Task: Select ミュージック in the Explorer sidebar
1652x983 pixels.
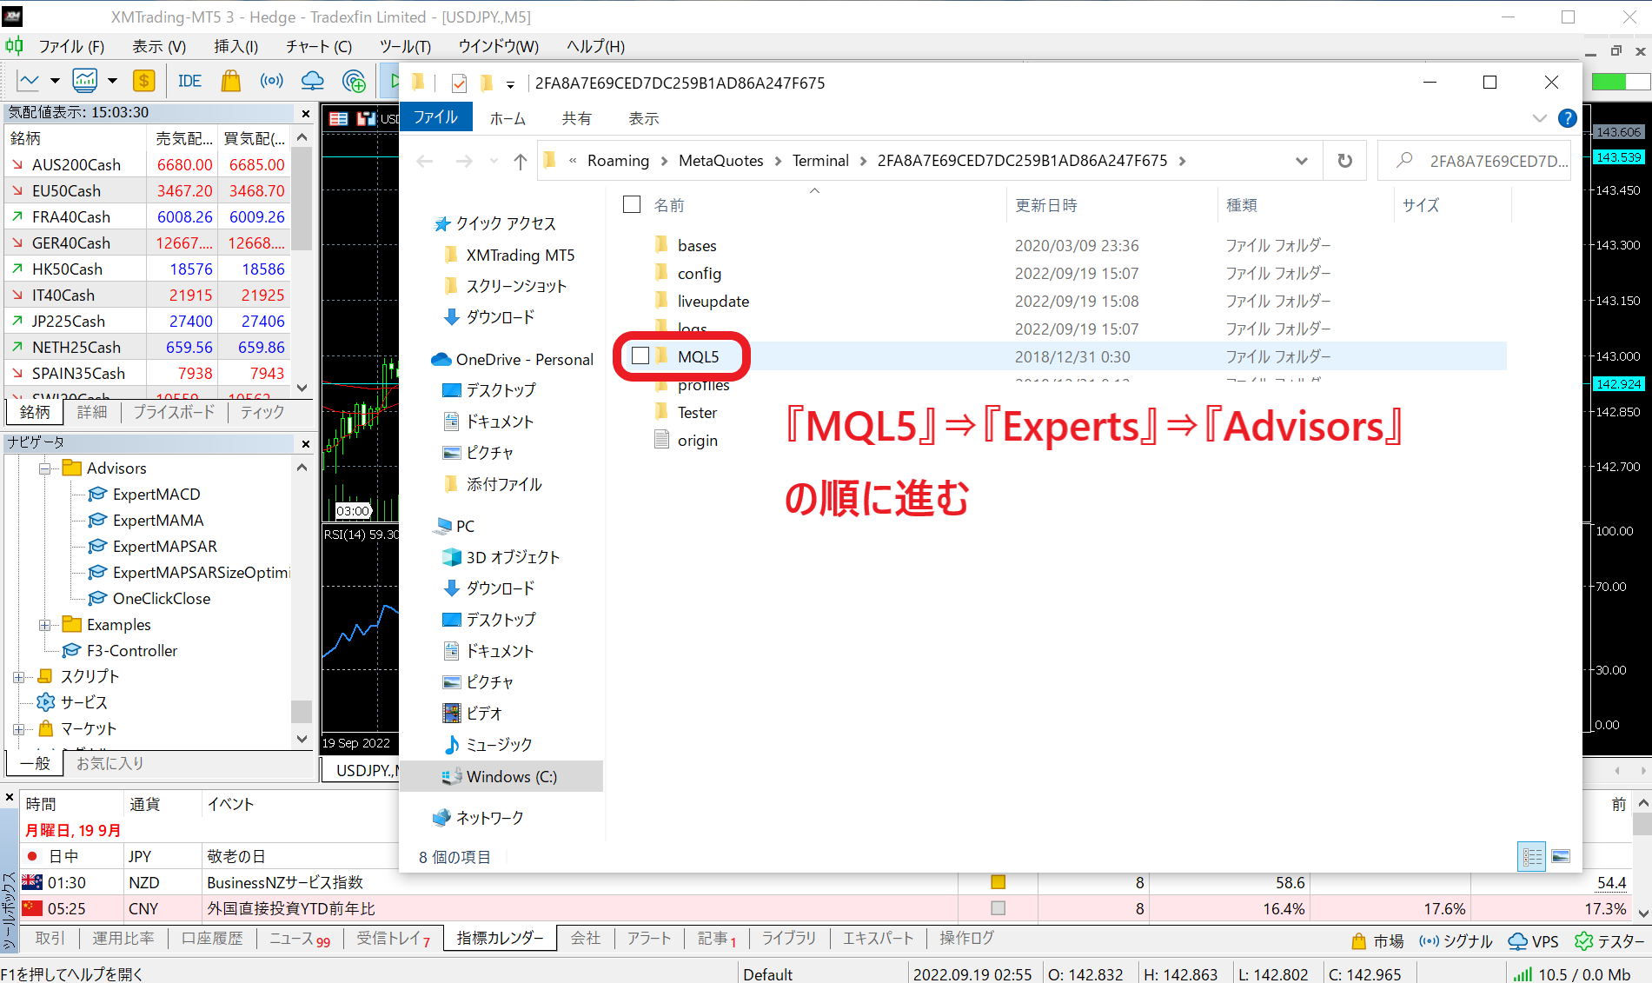Action: (x=499, y=745)
